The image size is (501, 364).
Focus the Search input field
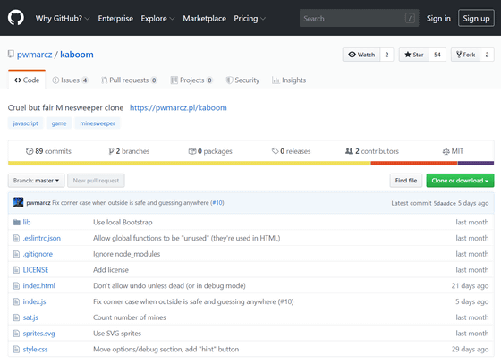359,18
